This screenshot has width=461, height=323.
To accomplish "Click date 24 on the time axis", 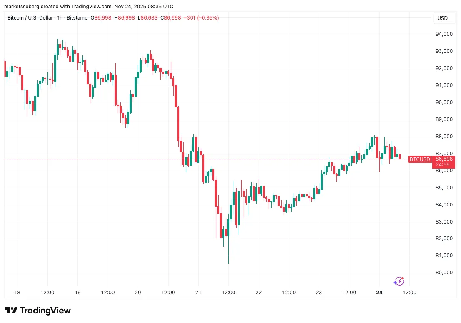I will (x=379, y=293).
